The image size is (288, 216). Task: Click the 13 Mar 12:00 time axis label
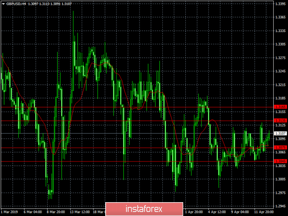point(80,212)
